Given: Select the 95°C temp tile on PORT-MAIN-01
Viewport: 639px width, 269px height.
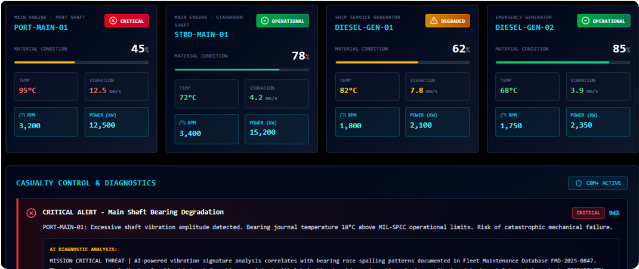Looking at the screenshot, I should [46, 86].
